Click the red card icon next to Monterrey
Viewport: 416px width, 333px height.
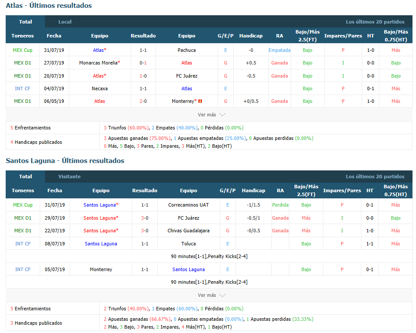[x=200, y=101]
